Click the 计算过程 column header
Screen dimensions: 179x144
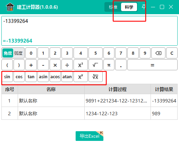point(118,89)
